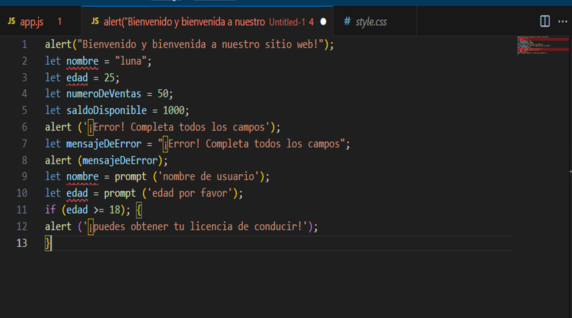Switch to the app.js tab
Viewport: 572px width, 318px height.
[x=40, y=22]
